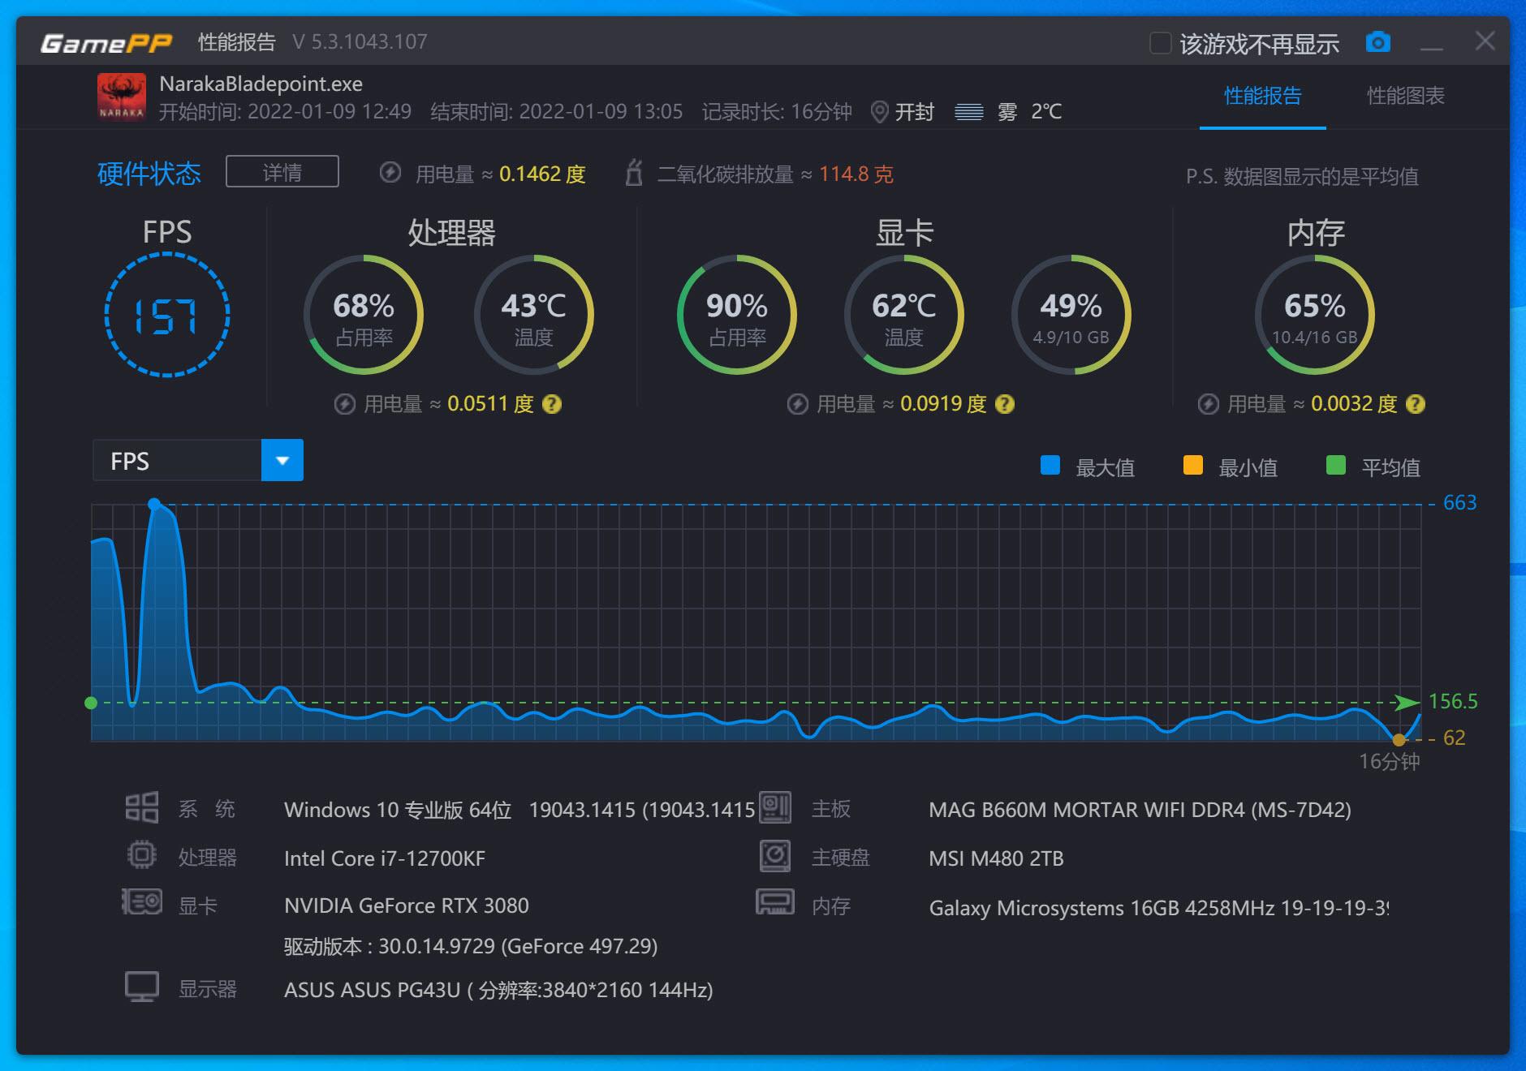Click the 114.8 克 emission value

856,174
